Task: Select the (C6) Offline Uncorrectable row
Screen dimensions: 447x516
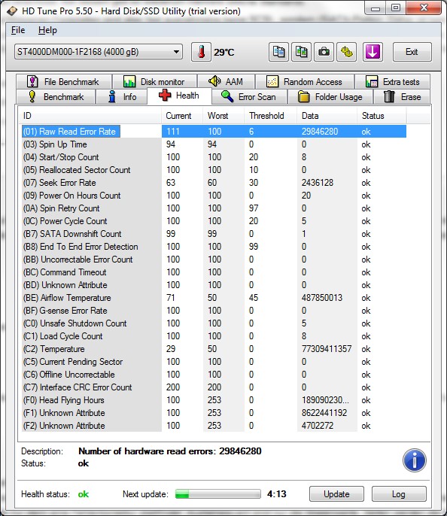Action: [214, 375]
